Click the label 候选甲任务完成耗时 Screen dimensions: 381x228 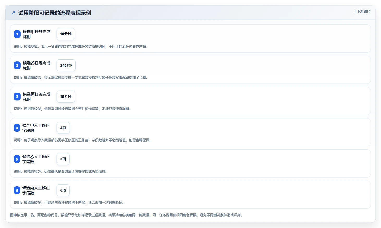click(x=36, y=34)
